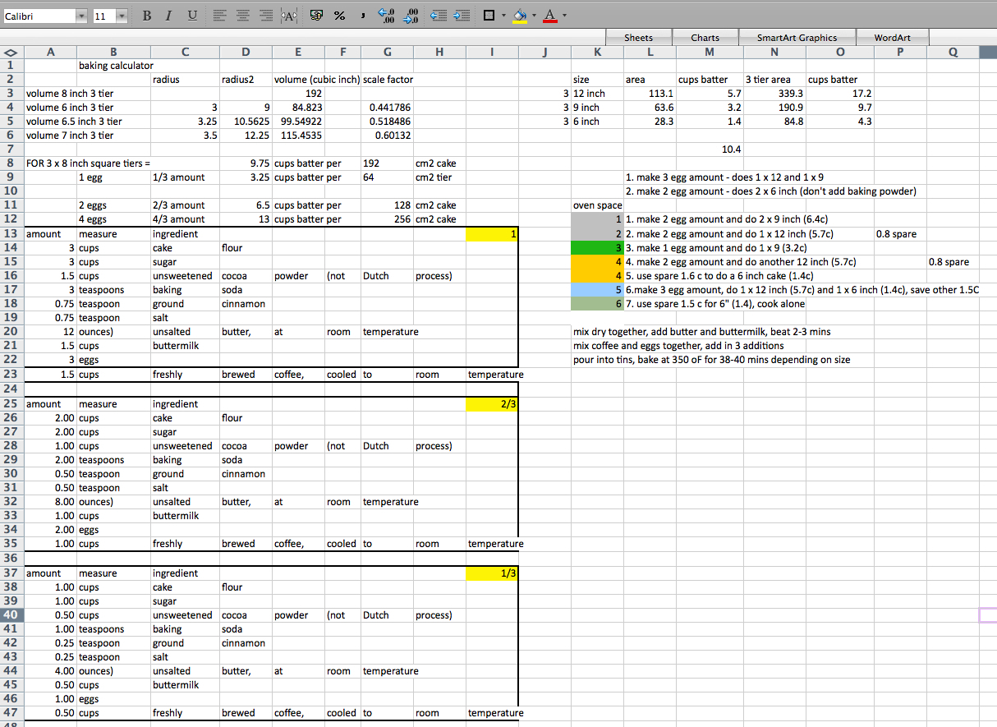Click the Sheets button

pyautogui.click(x=638, y=38)
